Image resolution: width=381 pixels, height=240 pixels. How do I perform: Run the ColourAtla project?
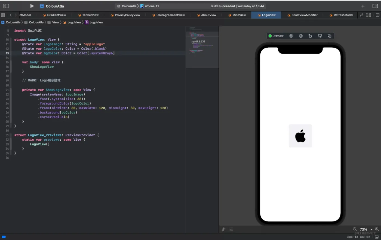click(32, 6)
